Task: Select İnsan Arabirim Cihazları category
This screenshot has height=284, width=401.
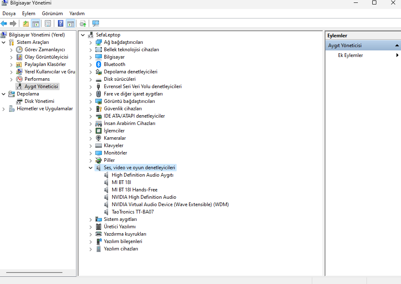Action: point(129,123)
